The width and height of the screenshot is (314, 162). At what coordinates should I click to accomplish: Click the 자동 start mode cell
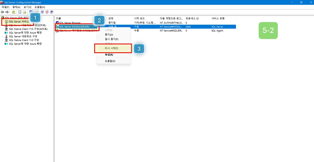(136, 27)
